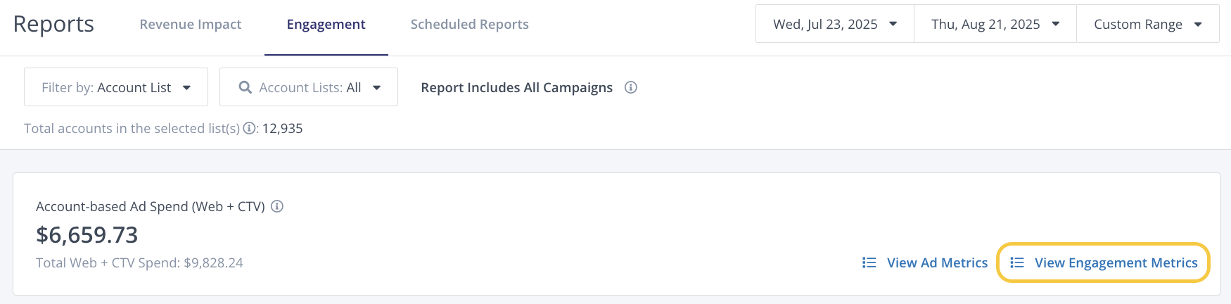The height and width of the screenshot is (304, 1231).
Task: Click the Report Includes All Campaigns label
Action: pyautogui.click(x=516, y=87)
